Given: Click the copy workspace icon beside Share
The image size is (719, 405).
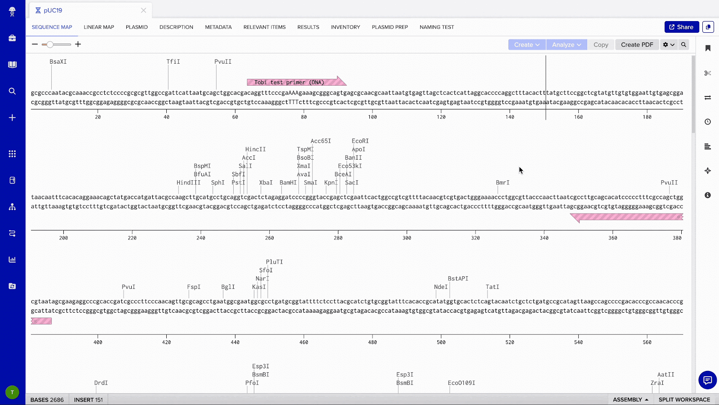Looking at the screenshot, I should (x=708, y=27).
